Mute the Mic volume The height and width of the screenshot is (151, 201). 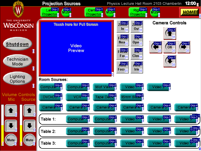point(11,140)
